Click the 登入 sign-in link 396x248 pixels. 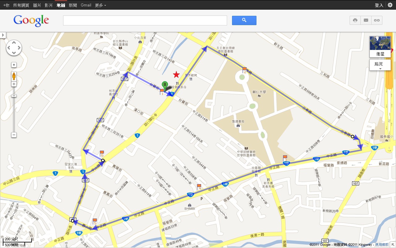coord(379,5)
